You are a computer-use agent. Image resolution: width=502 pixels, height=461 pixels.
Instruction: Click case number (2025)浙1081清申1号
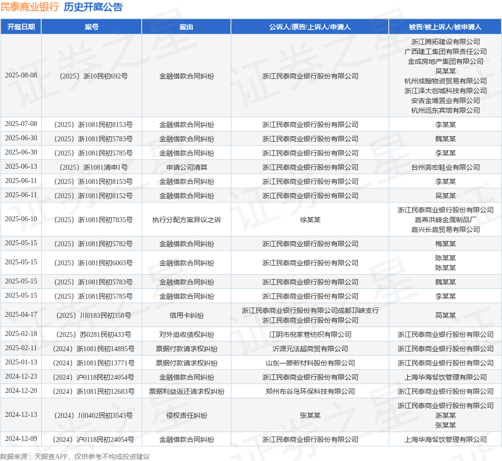click(94, 167)
